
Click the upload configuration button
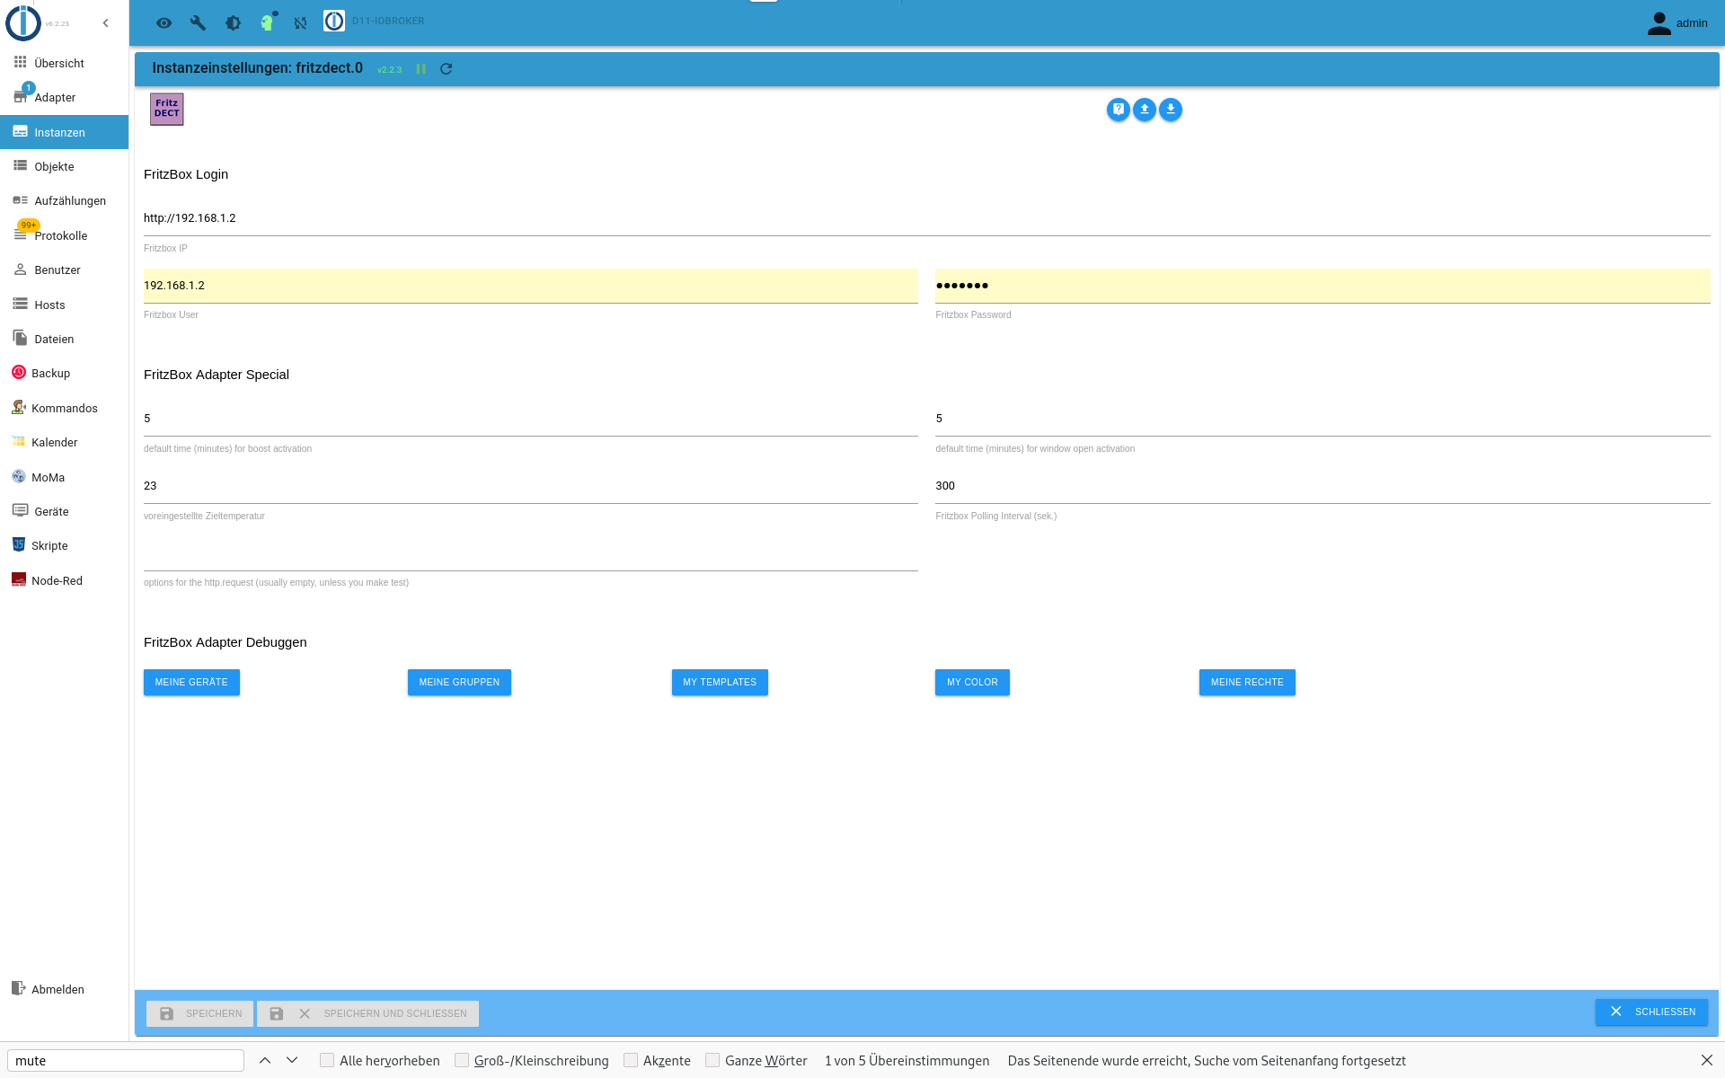(1144, 110)
